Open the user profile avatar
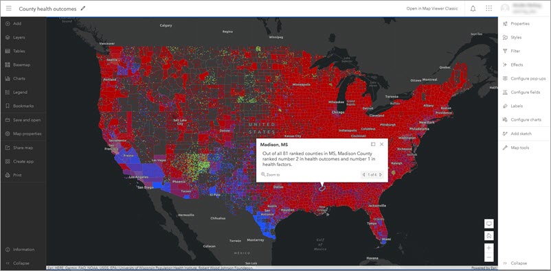 click(506, 8)
